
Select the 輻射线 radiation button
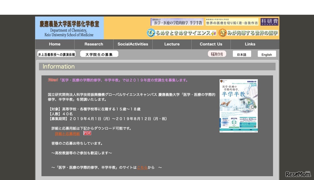click(x=217, y=54)
